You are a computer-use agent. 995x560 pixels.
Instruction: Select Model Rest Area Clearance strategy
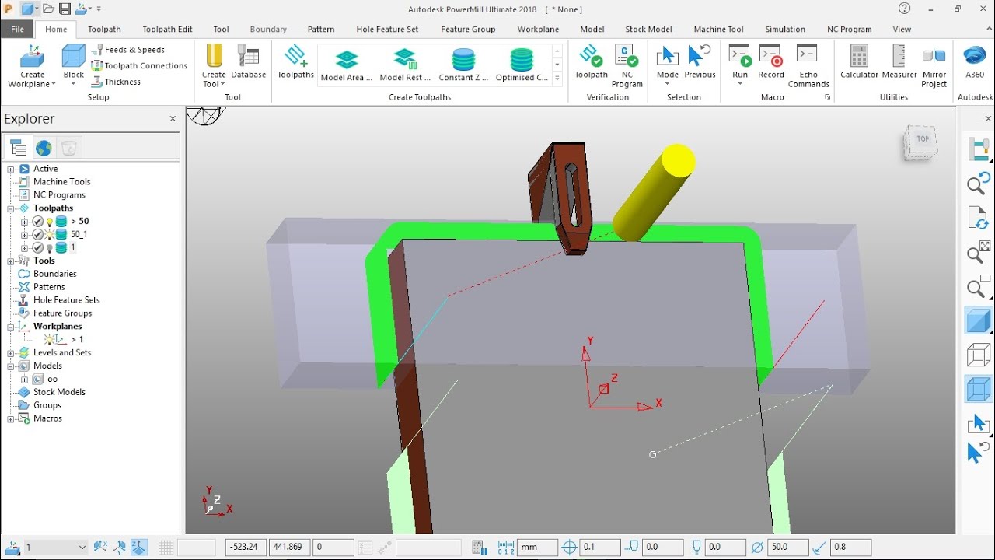[x=406, y=65]
